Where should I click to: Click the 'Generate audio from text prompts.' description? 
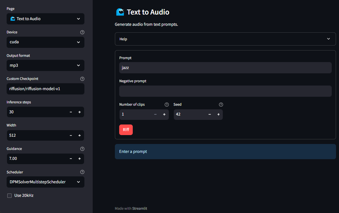[x=146, y=24]
